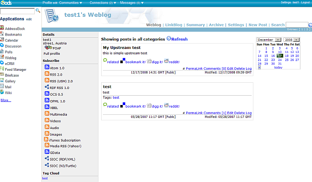Click the Atom 1.0 feed icon
This screenshot has width=312, height=182.
[x=47, y=68]
